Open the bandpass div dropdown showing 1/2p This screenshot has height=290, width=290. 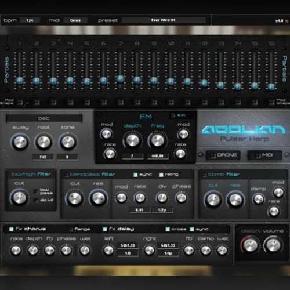(162, 210)
